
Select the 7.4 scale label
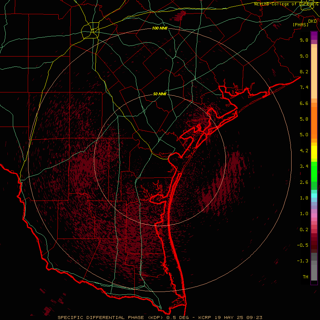[304, 87]
